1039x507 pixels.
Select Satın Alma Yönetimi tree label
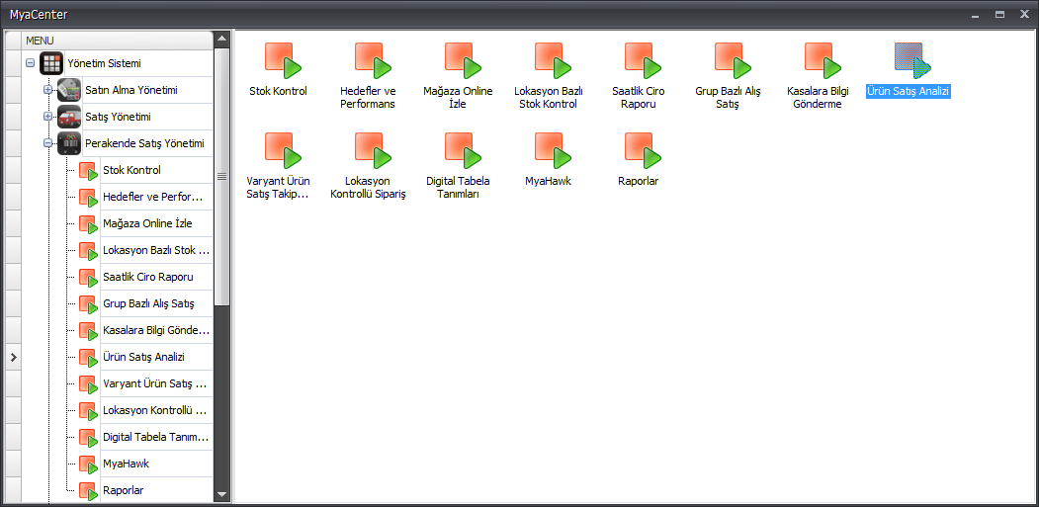click(x=131, y=90)
